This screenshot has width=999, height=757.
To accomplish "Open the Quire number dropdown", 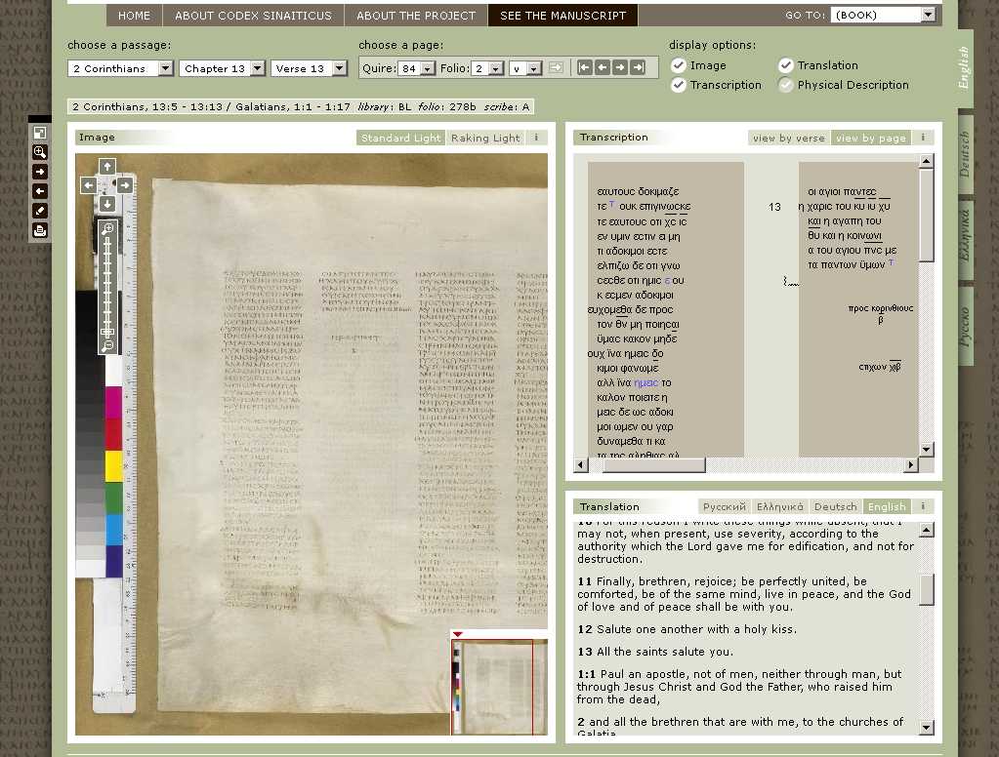I will tap(417, 68).
